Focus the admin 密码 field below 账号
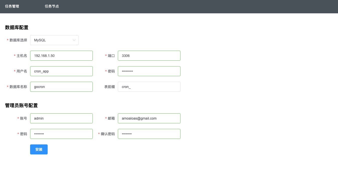The image size is (338, 176). (61, 134)
